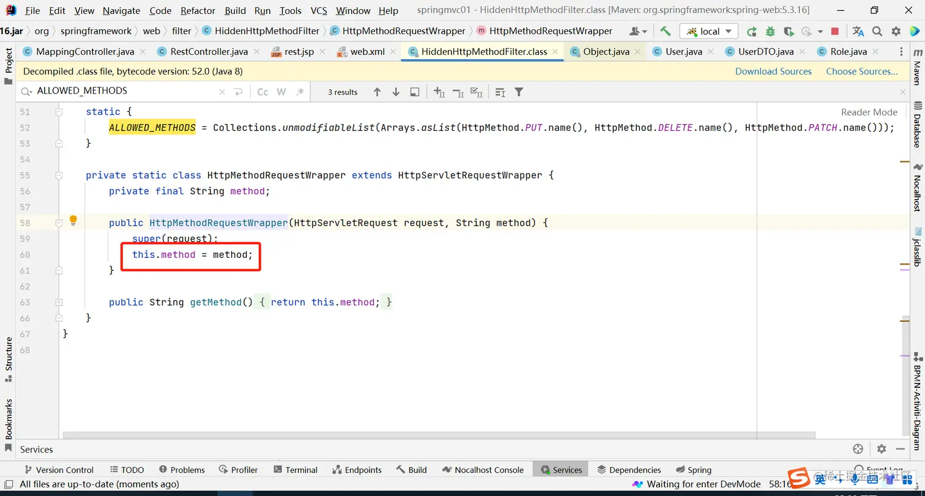The image size is (925, 496).
Task: Expand the profiler run options arrow
Action: (820, 31)
